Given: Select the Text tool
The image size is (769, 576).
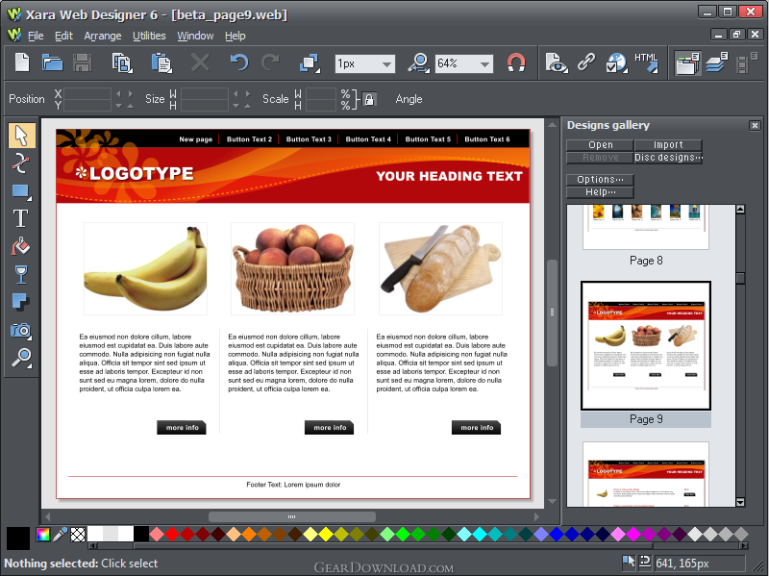Looking at the screenshot, I should (20, 218).
